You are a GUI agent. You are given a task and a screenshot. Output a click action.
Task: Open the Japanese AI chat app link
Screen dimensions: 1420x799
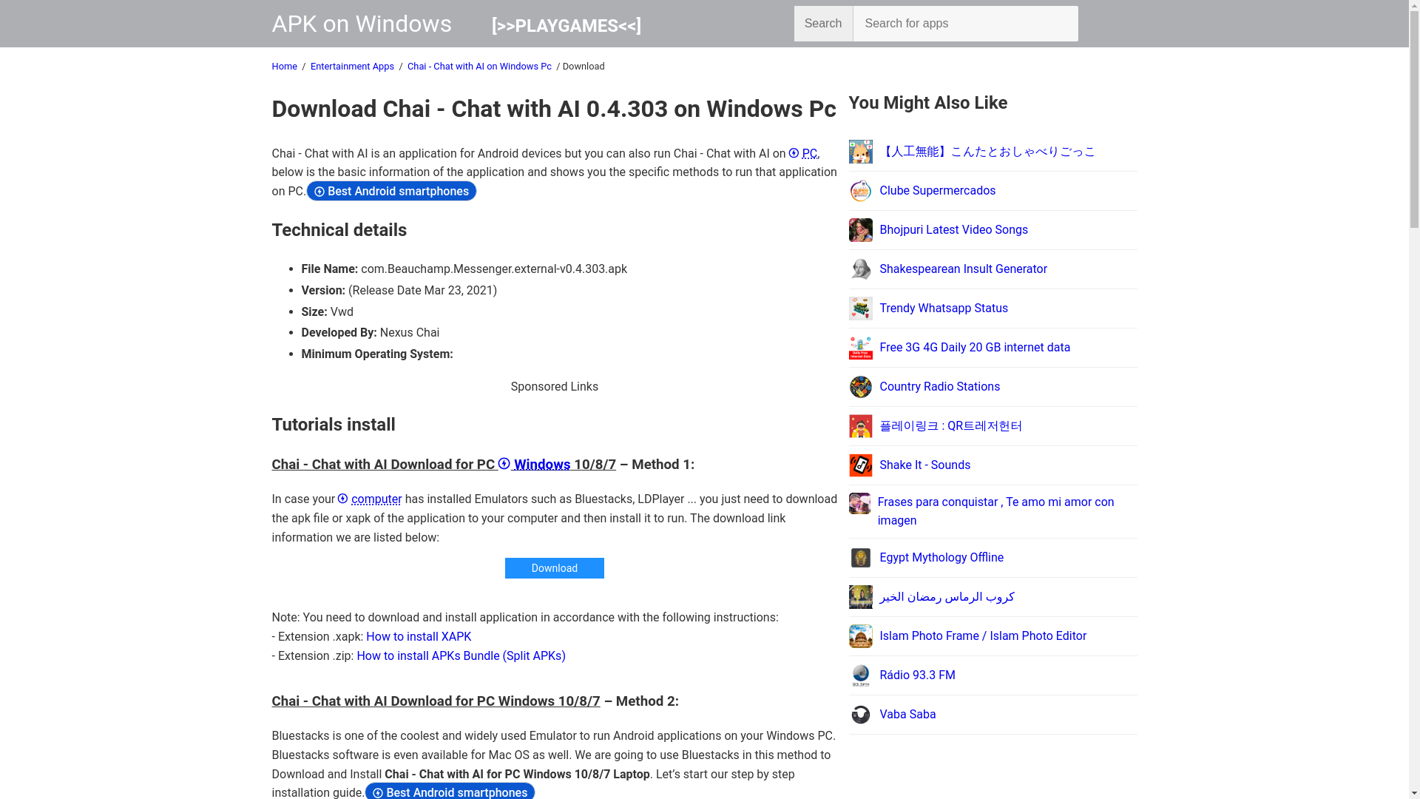987,152
